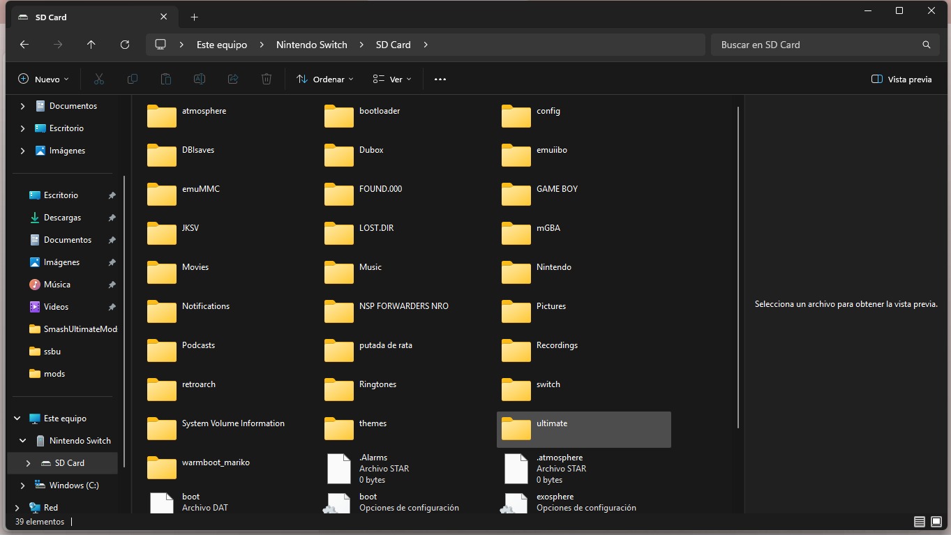The height and width of the screenshot is (535, 951).
Task: Open the Ordenar dropdown menu
Action: (x=325, y=80)
